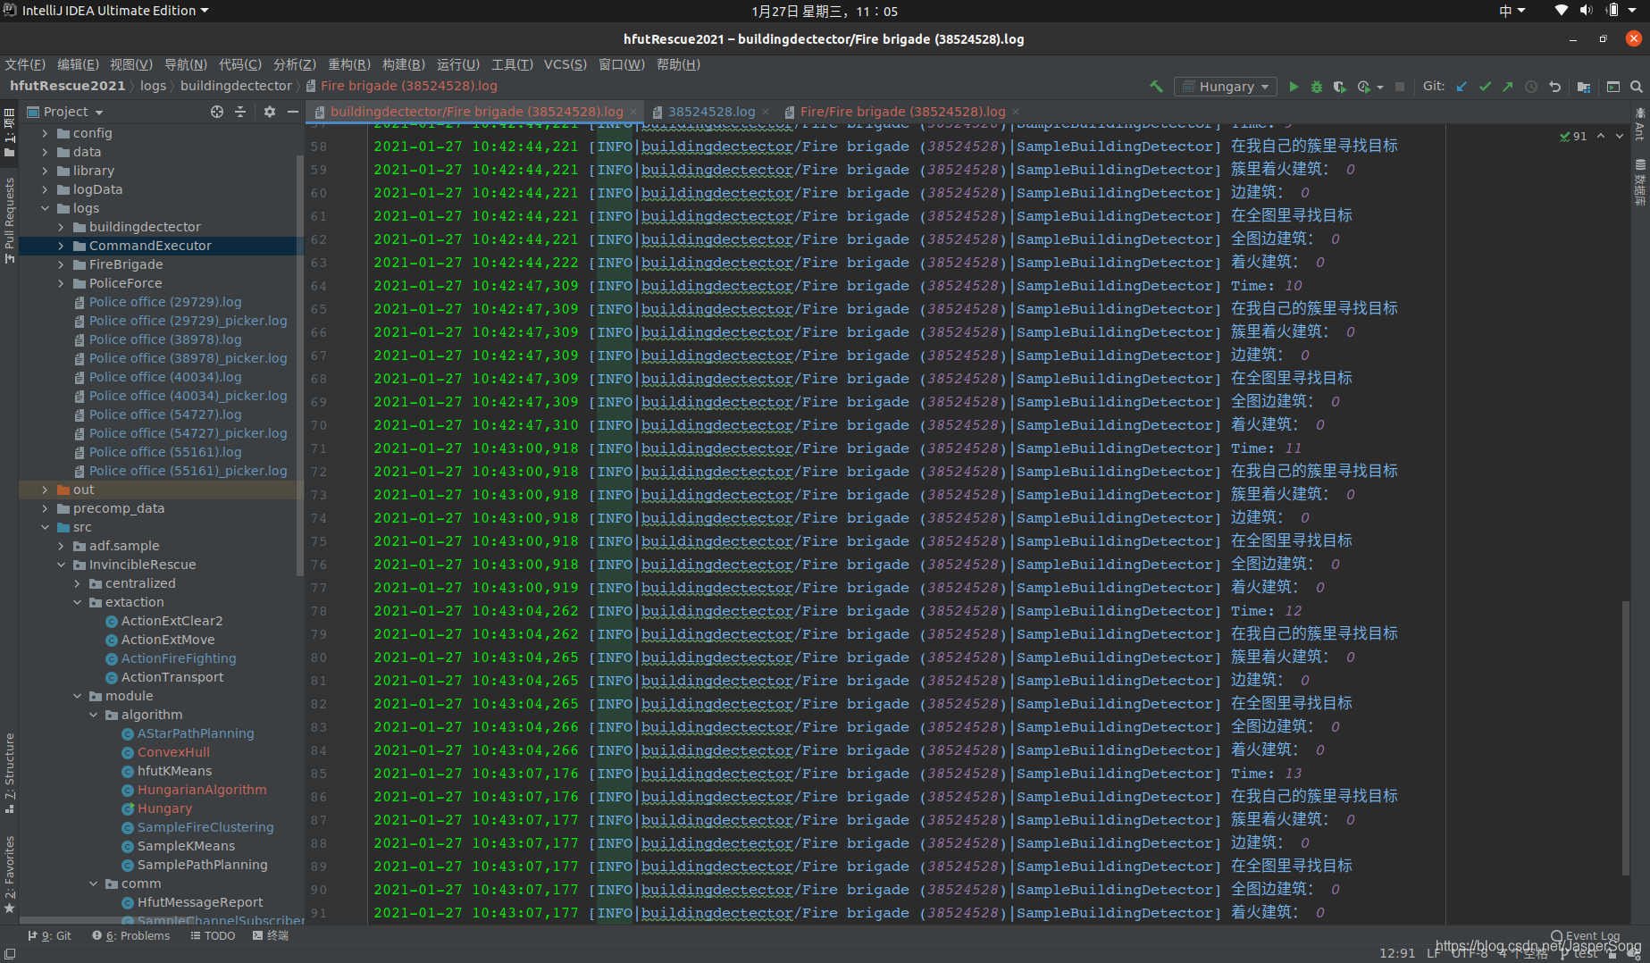Open the 文件(F) menu
Screen dimensions: 1650x963
click(x=25, y=64)
